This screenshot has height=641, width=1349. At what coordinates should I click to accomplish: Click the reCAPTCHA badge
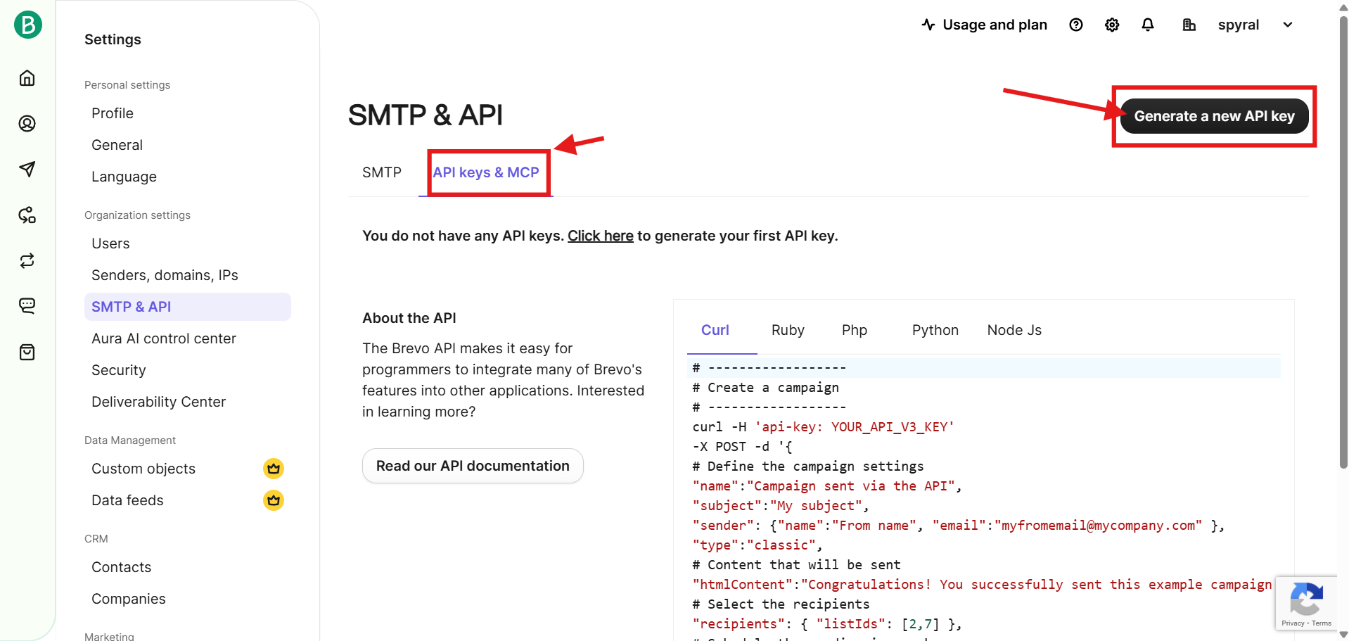(x=1306, y=603)
